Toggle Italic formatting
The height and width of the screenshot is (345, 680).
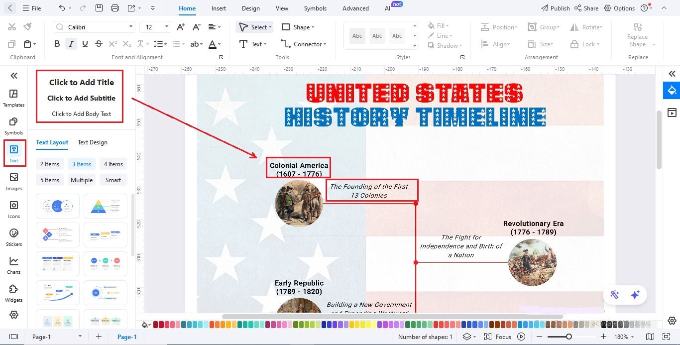click(x=71, y=44)
